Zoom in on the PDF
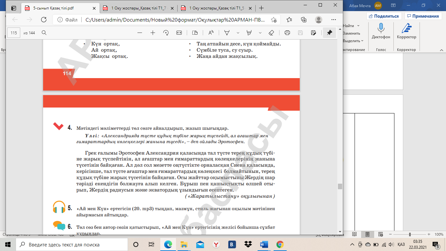 click(x=152, y=33)
